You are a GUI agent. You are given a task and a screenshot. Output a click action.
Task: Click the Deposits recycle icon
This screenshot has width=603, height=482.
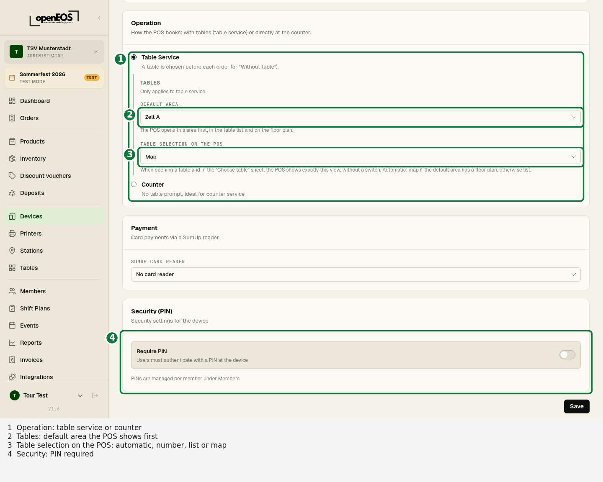click(x=12, y=193)
